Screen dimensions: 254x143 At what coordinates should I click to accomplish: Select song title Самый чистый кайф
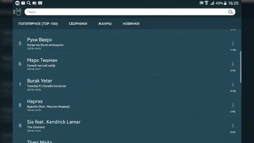pyautogui.click(x=41, y=66)
